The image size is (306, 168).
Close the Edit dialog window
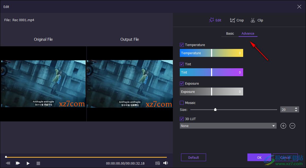coord(299,7)
